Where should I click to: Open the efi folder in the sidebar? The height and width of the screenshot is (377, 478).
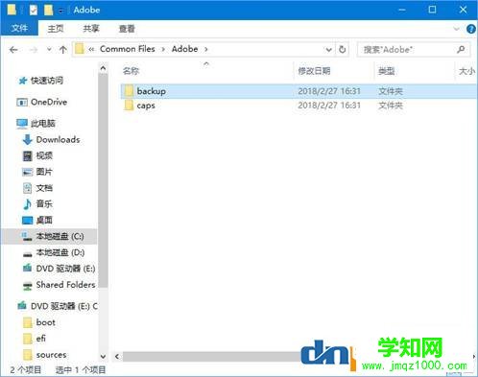(40, 339)
